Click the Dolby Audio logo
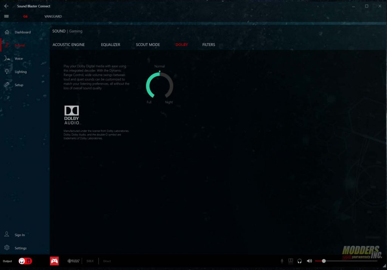The height and width of the screenshot is (270, 387). pyautogui.click(x=71, y=115)
